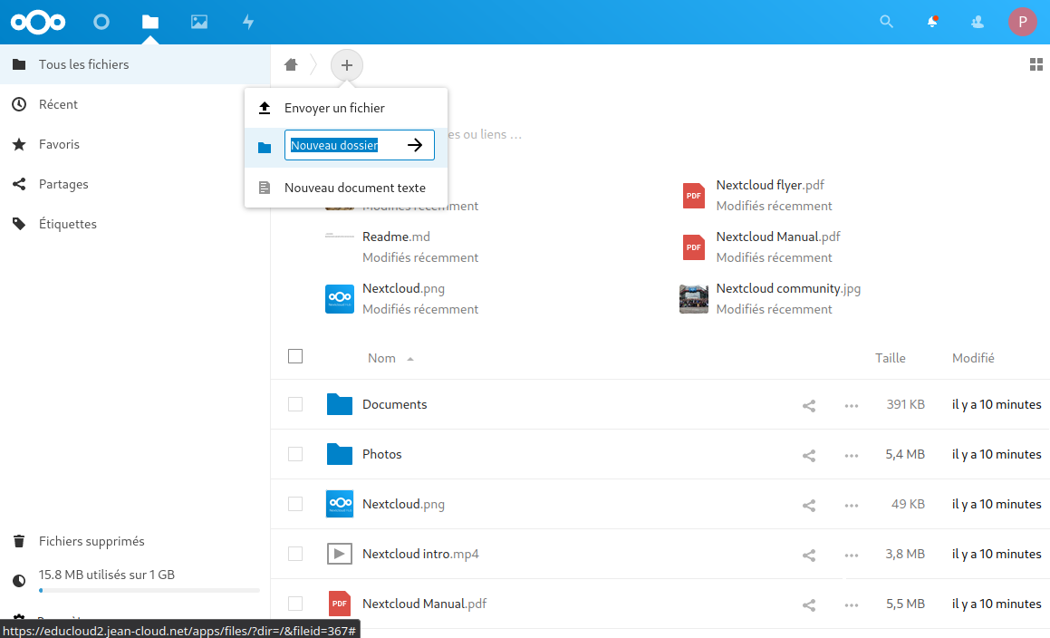Open the notifications bell icon
Viewport: 1050px width, 638px height.
pyautogui.click(x=932, y=22)
